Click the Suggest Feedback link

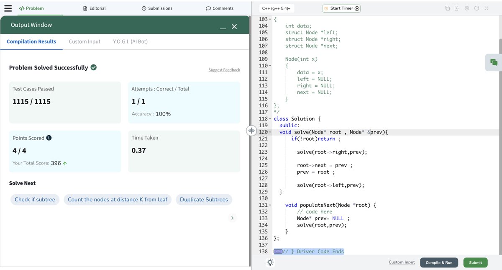(x=224, y=70)
